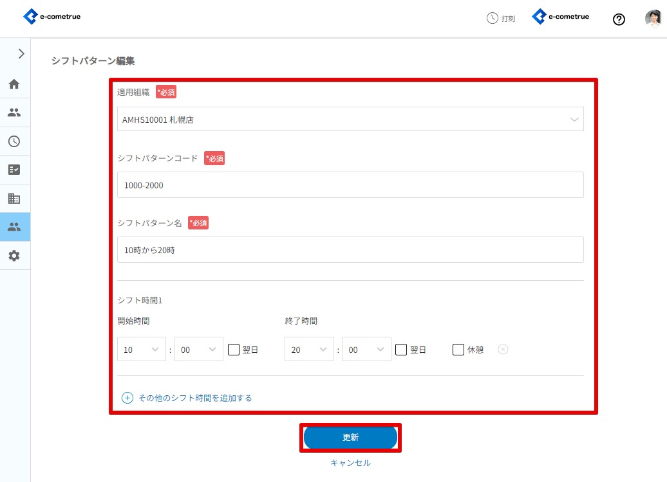Open the checklist icon in sidebar
This screenshot has width=667, height=482.
tap(14, 170)
